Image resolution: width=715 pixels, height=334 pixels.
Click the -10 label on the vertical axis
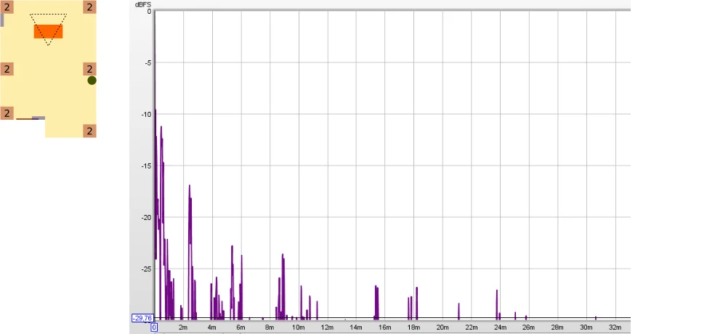pyautogui.click(x=146, y=115)
